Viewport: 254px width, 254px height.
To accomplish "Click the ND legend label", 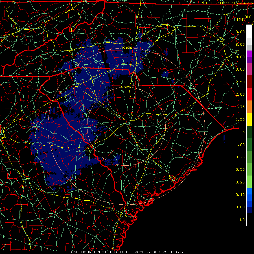I will pyautogui.click(x=242, y=220).
